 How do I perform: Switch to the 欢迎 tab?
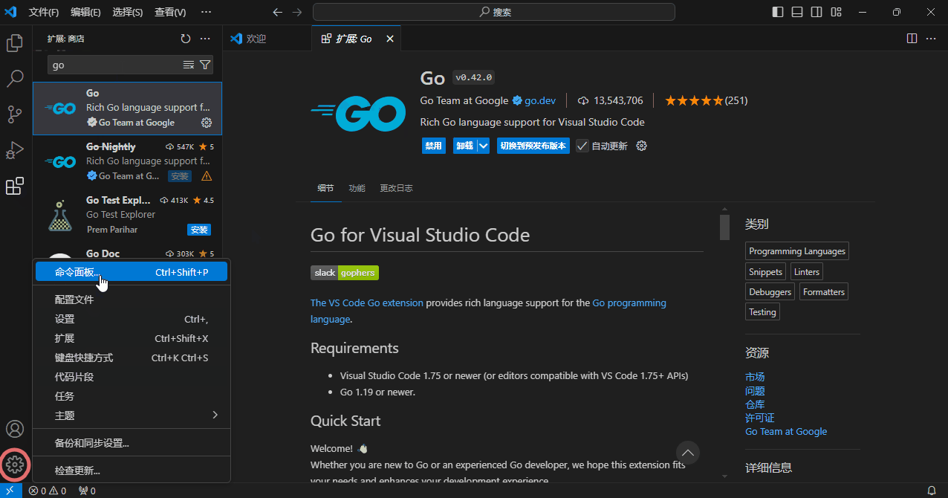coord(256,38)
